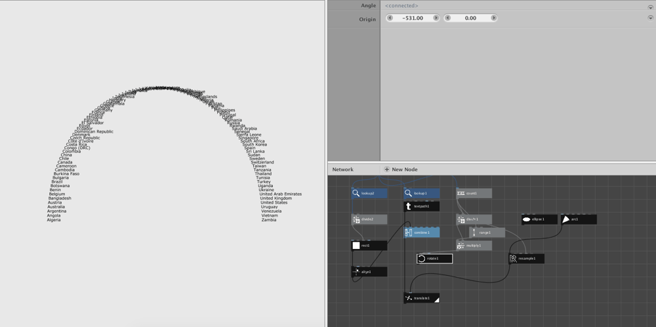The image size is (656, 327).
Task: Click the 'Bangladesh' text in viewer
Action: pyautogui.click(x=60, y=198)
